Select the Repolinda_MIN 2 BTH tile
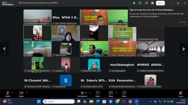Screen dimensions: 188x105 [x=94, y=64]
